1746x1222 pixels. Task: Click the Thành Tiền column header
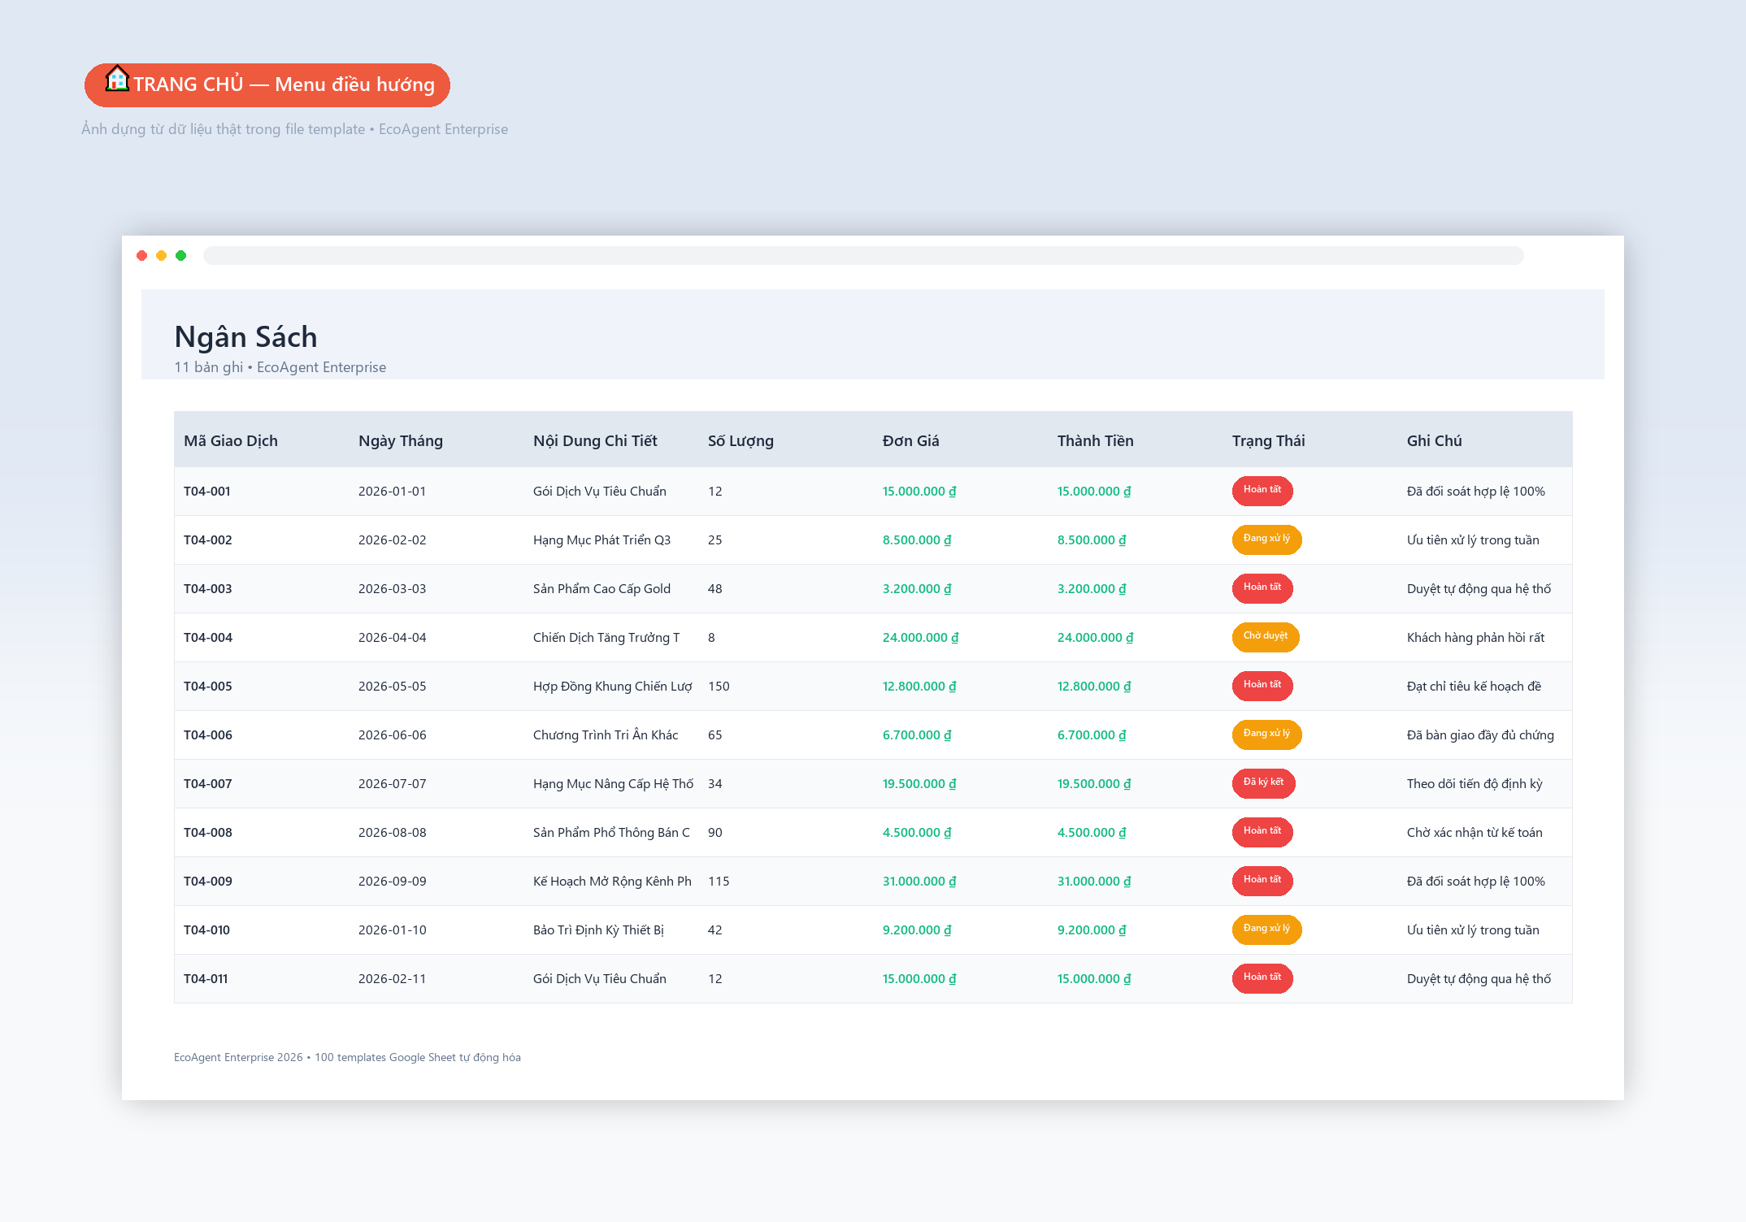1096,440
